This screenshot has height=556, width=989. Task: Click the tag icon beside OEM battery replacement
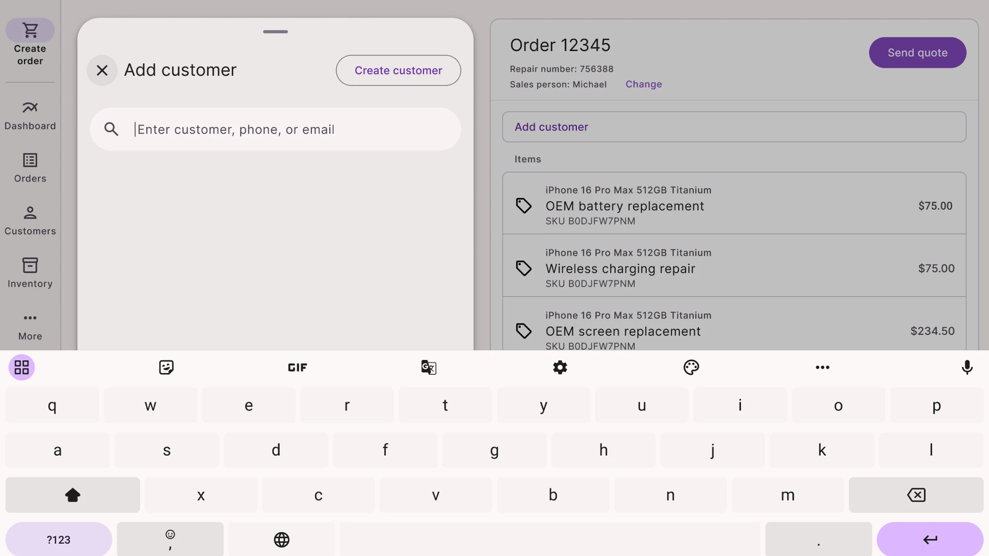[x=524, y=206]
